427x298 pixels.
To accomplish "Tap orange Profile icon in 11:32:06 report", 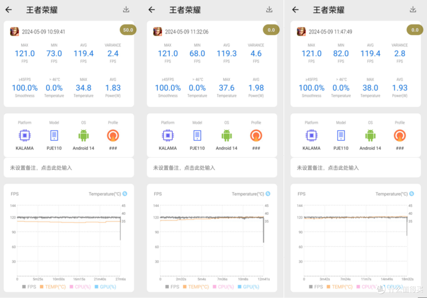I will point(256,135).
